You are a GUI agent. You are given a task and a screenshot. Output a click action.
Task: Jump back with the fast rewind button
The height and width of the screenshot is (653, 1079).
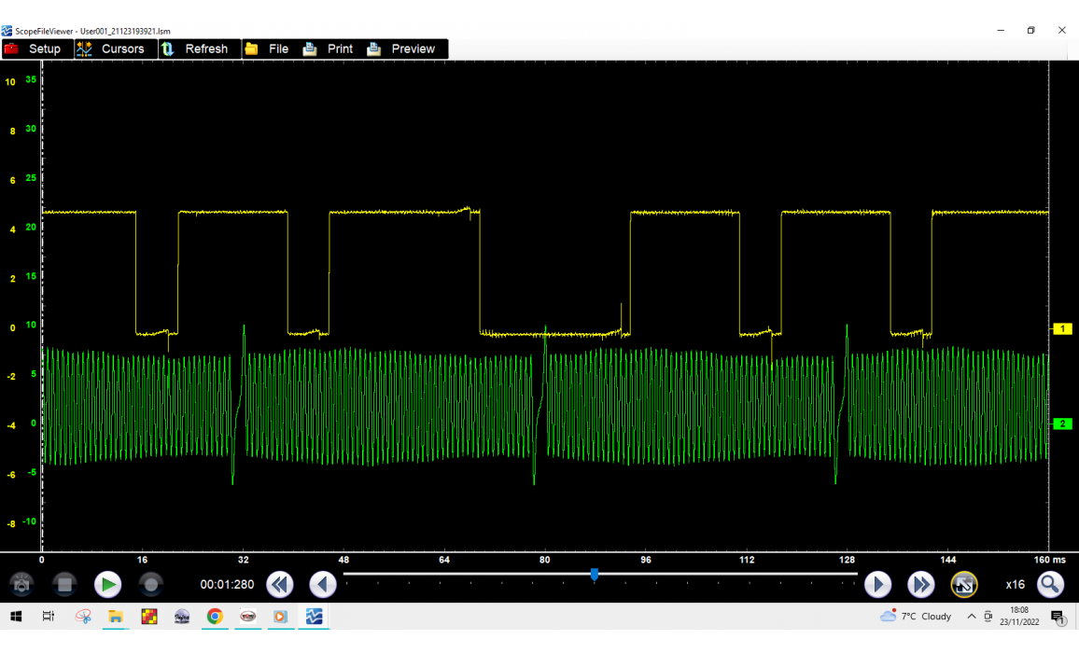(x=279, y=585)
